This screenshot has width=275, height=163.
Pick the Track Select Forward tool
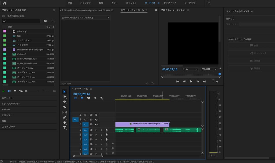coord(65,97)
